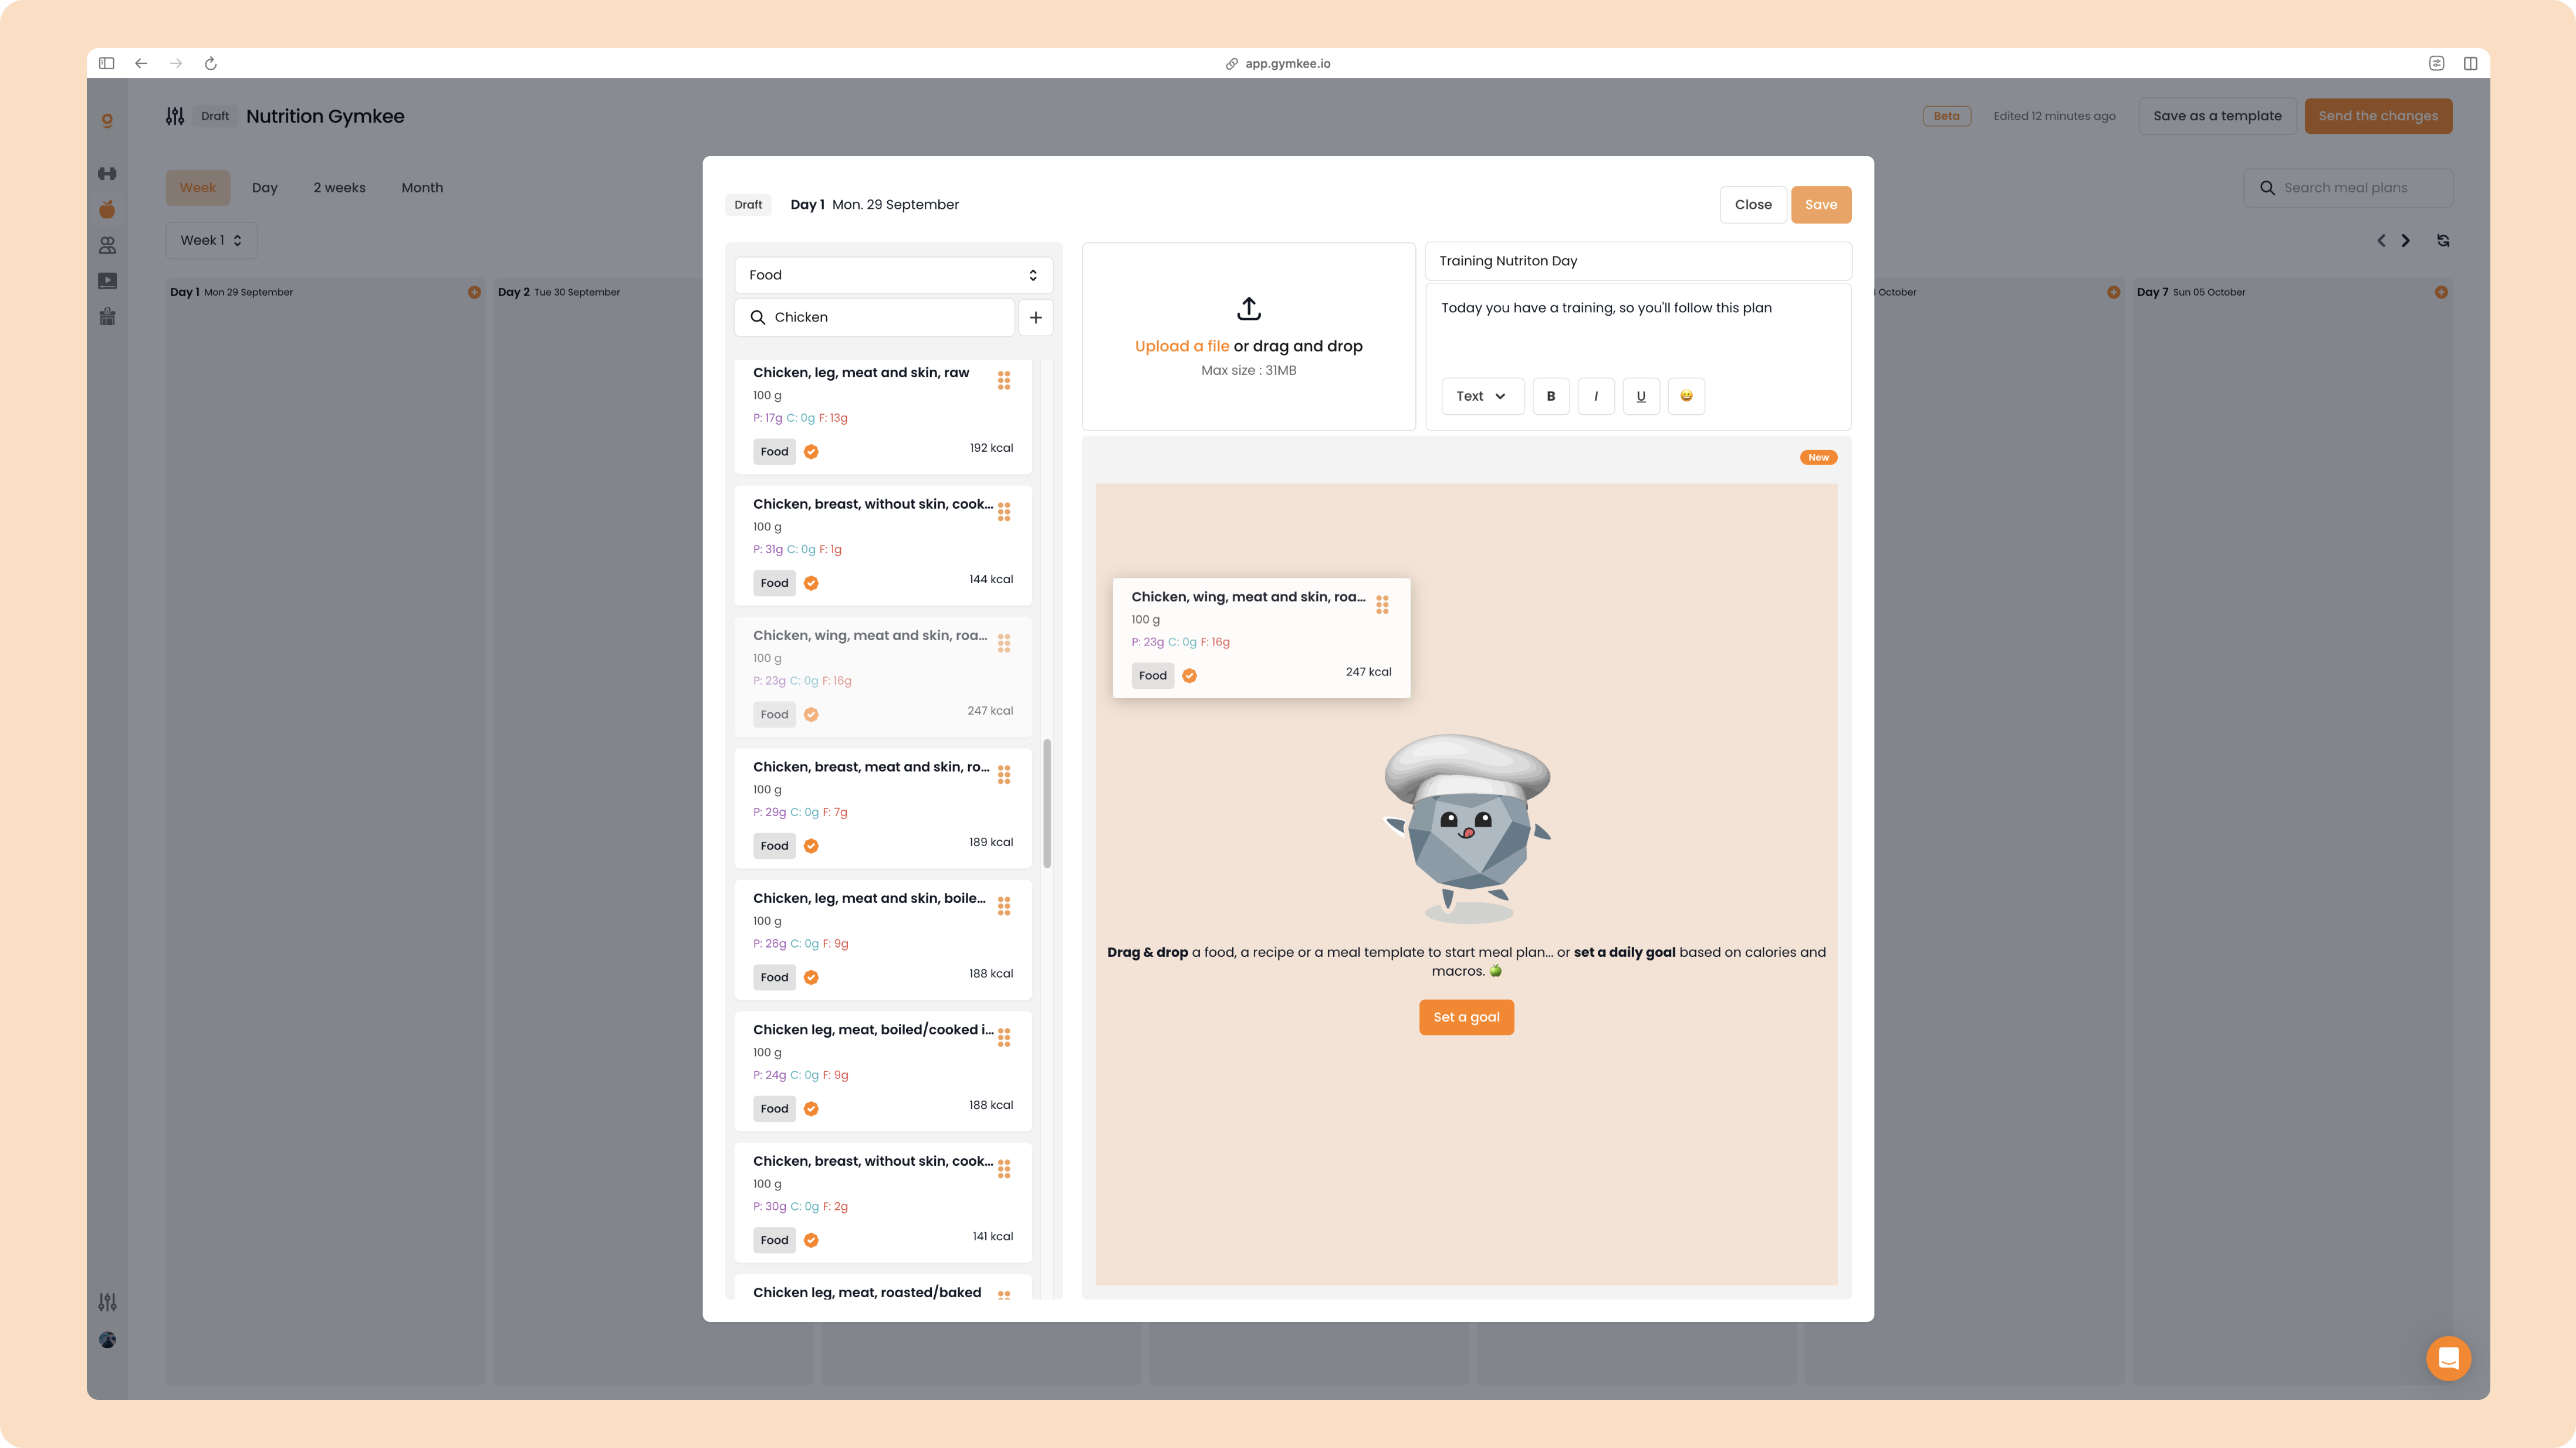Go to next week with right chevron

point(2406,241)
